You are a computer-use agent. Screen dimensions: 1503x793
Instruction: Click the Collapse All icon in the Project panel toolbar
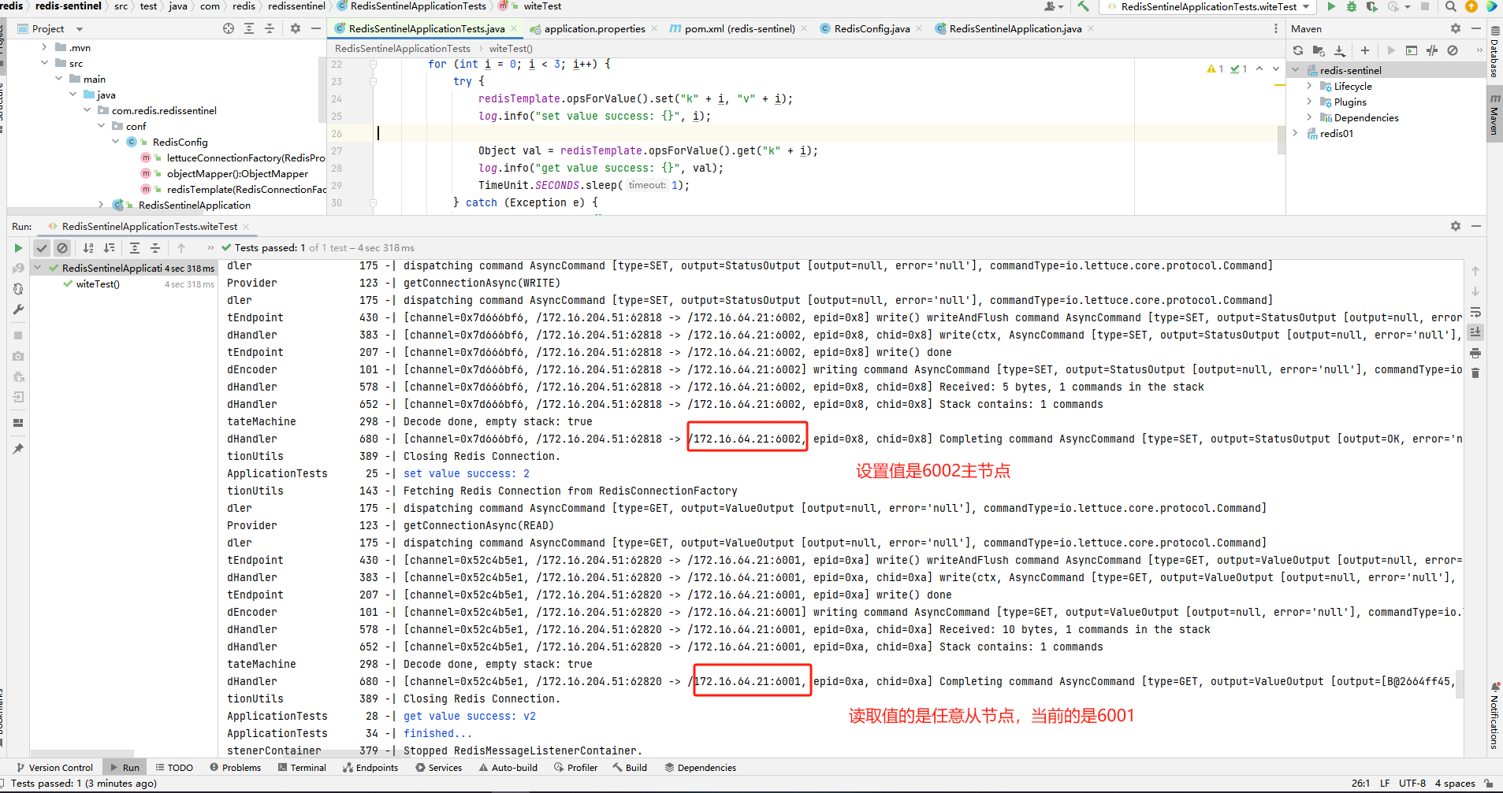click(270, 28)
